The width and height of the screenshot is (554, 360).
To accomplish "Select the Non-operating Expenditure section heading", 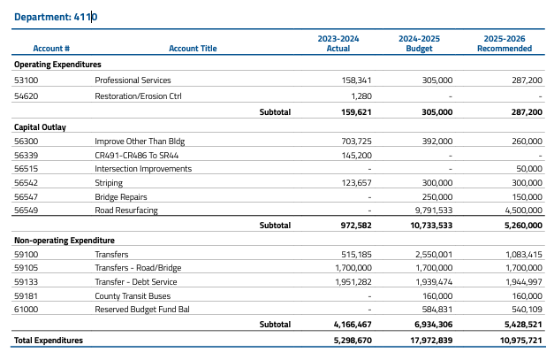I will [x=65, y=240].
